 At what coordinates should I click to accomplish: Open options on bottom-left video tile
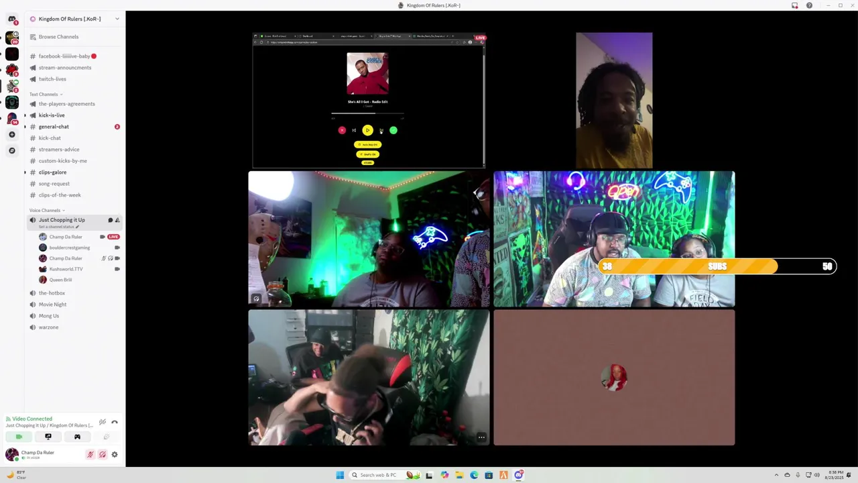coord(481,437)
